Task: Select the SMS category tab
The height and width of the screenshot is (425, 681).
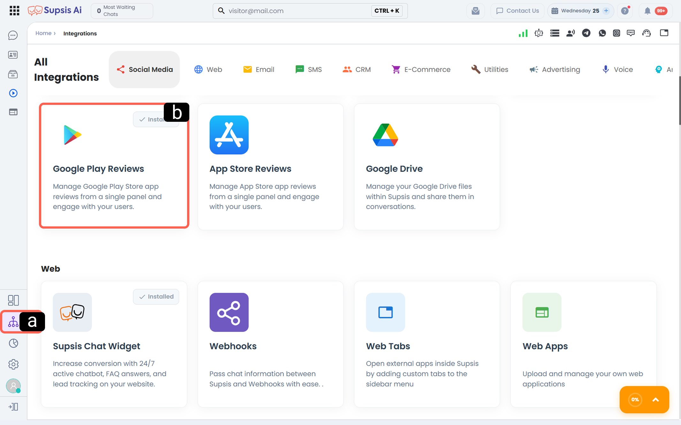Action: coord(308,70)
